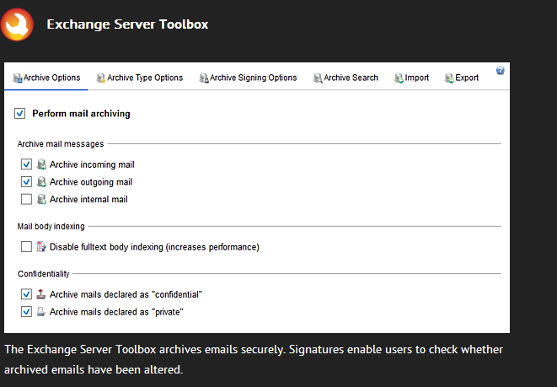This screenshot has height=387, width=557.
Task: Click the Archive outgoing mail database icon
Action: point(41,181)
